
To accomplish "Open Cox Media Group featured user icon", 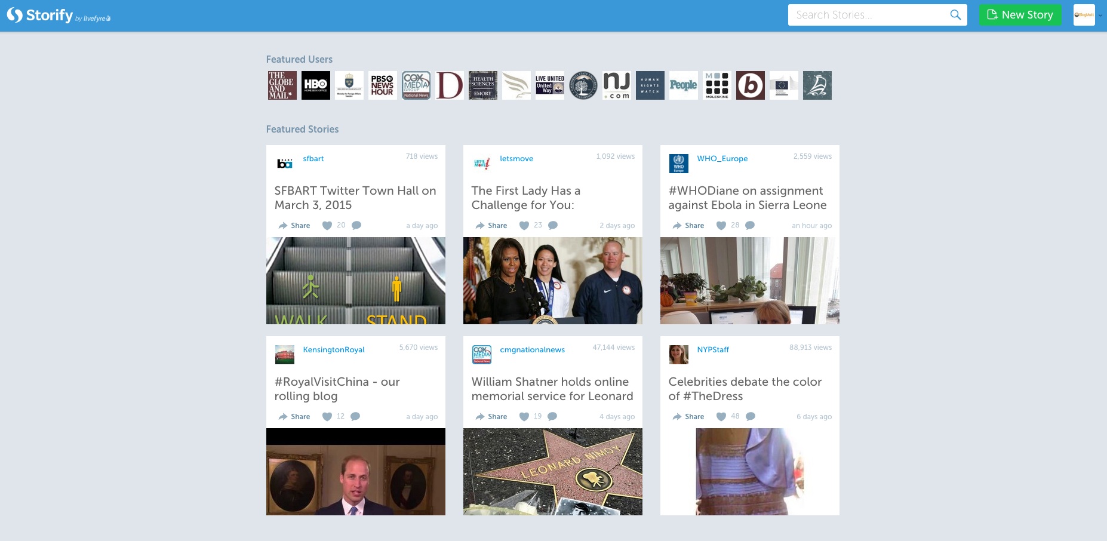I will click(416, 85).
